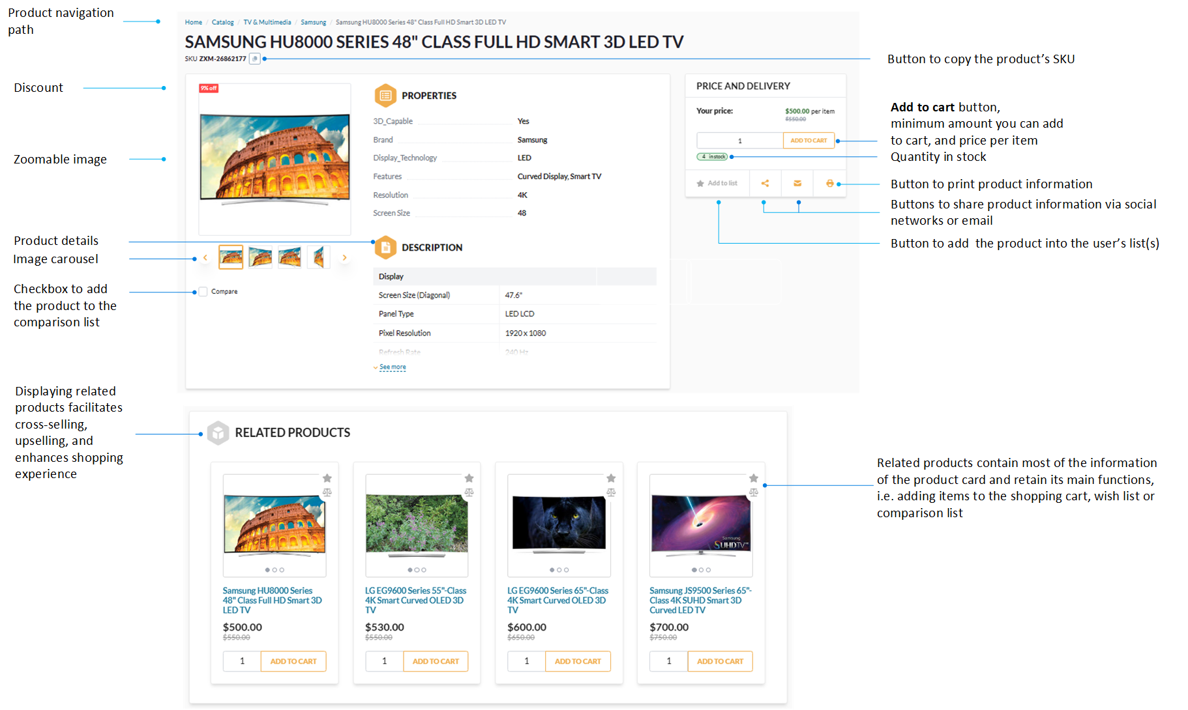Add Samsung HU8000 $500.00 card to cart
The height and width of the screenshot is (710, 1188).
tap(293, 661)
